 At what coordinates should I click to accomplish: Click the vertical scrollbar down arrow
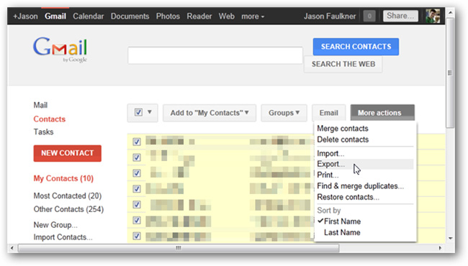451,239
